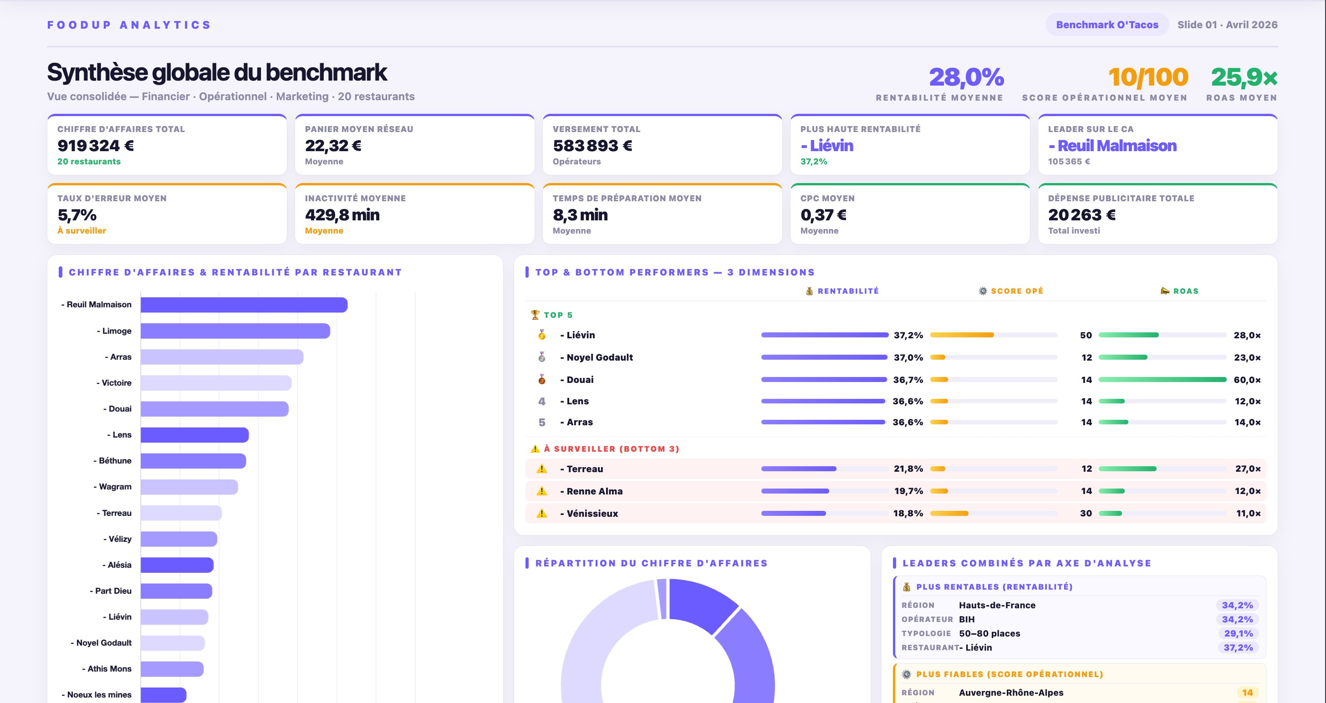Open the Taux d'erreur moyen card
This screenshot has width=1326, height=703.
click(167, 214)
